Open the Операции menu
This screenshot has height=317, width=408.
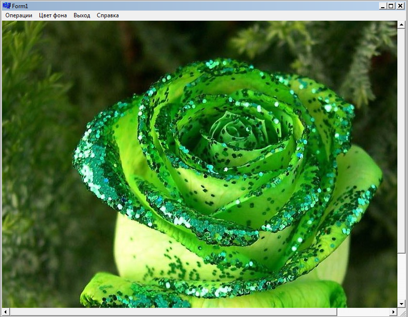coord(19,15)
